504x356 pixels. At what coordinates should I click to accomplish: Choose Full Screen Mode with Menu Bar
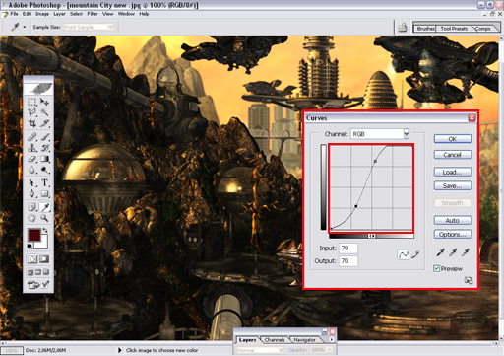click(x=38, y=272)
